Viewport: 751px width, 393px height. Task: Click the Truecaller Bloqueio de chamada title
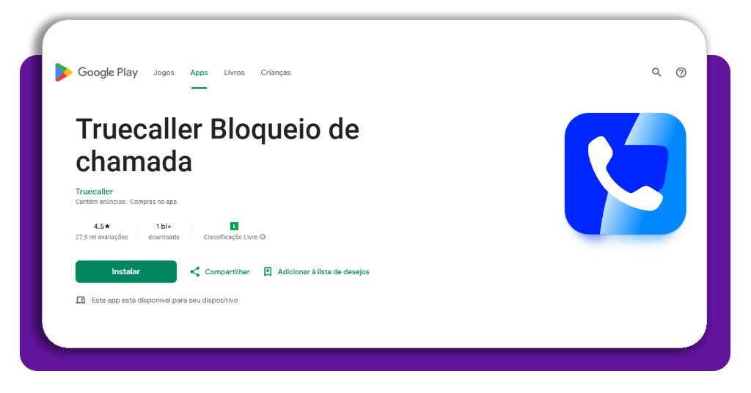[x=217, y=145]
